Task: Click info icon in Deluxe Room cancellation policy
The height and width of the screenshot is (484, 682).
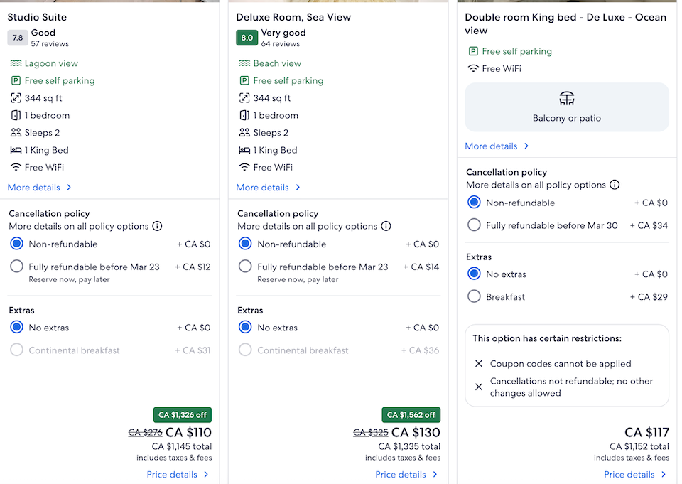Action: (x=386, y=226)
